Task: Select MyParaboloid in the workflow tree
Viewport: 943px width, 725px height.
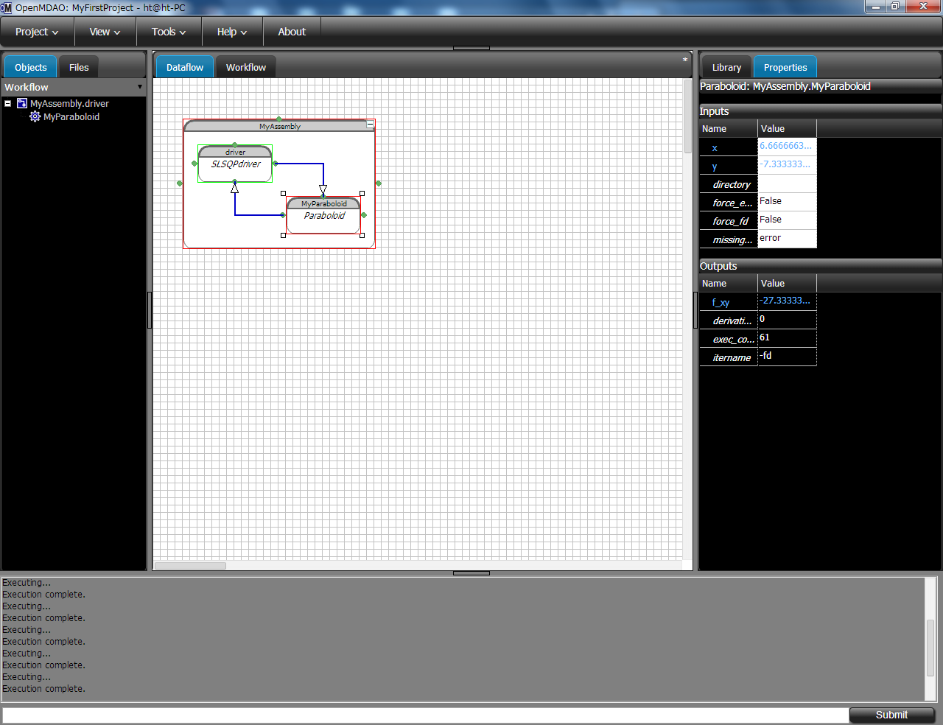Action: (x=71, y=116)
